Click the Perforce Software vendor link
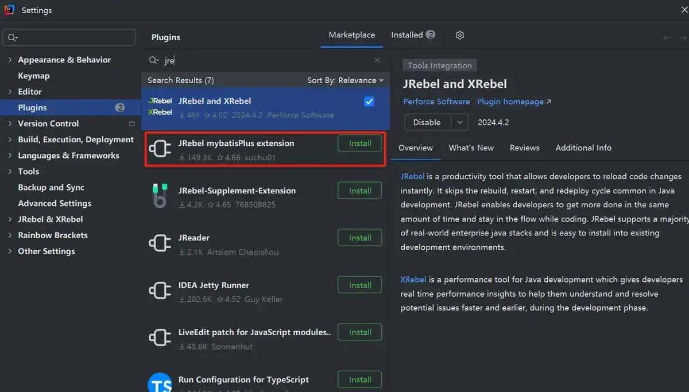The image size is (689, 392). point(436,102)
